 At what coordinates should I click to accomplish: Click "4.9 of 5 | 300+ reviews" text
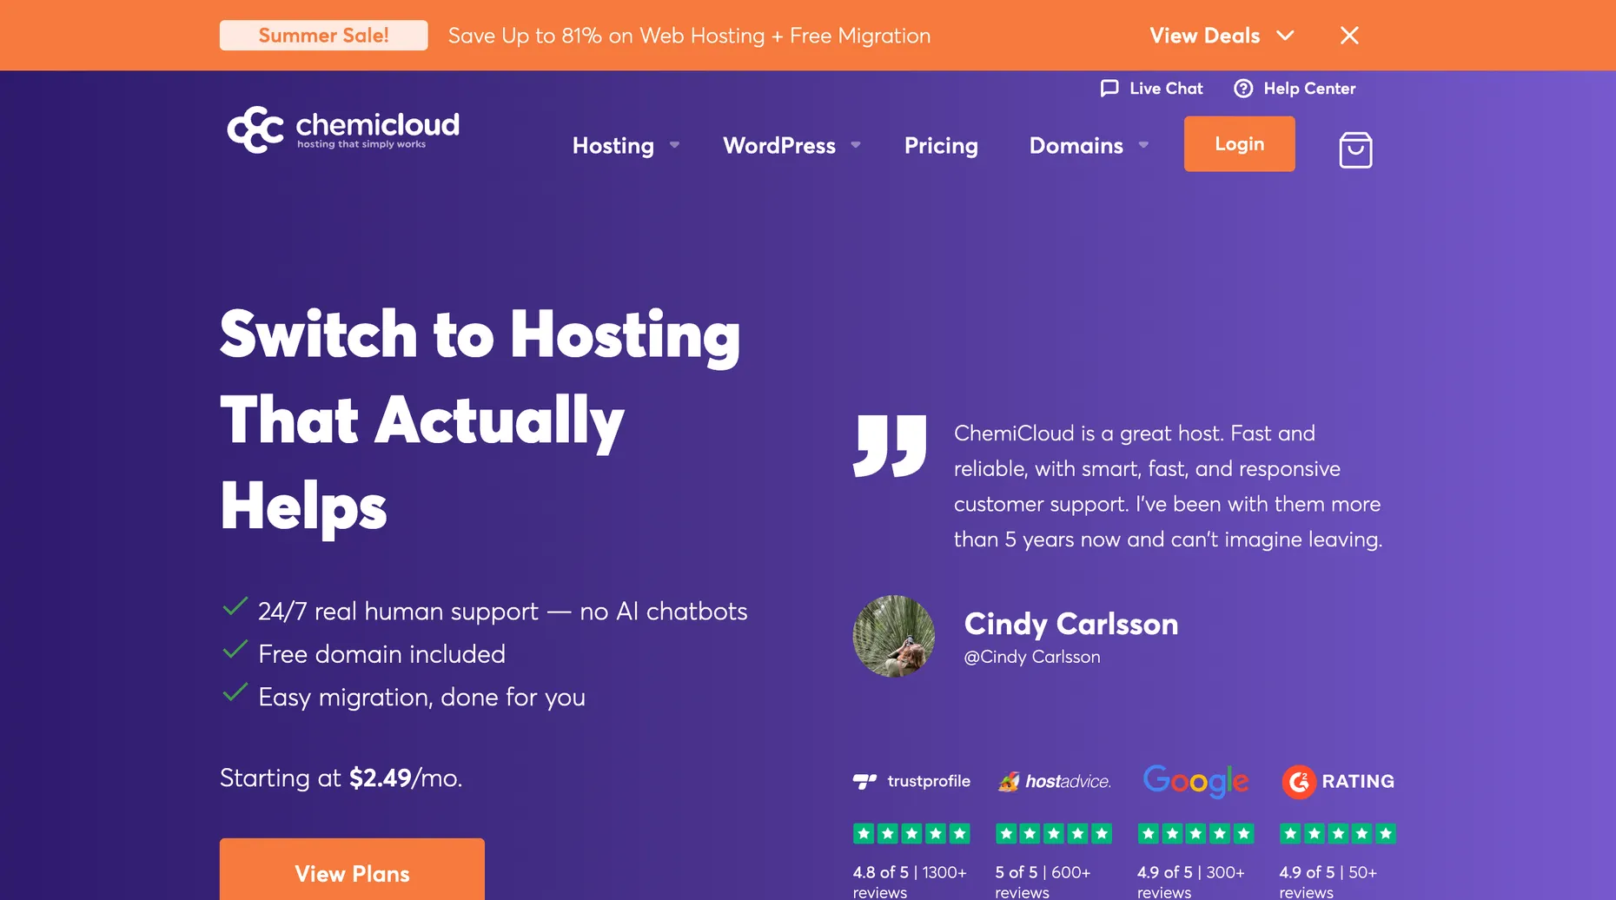(1191, 882)
